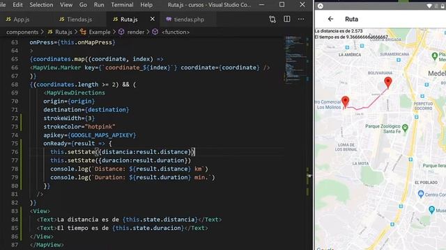This screenshot has height=250, width=446.
Task: Open the Edit menu
Action: click(17, 5)
